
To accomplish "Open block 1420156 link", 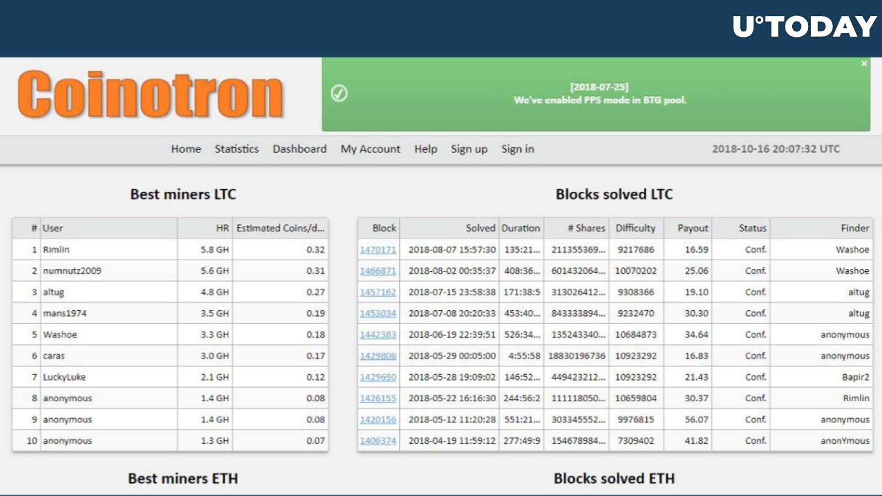I will (x=378, y=419).
